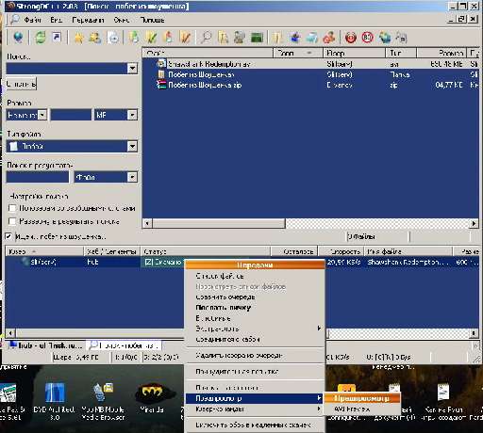Open the Передачи menu

click(x=88, y=20)
